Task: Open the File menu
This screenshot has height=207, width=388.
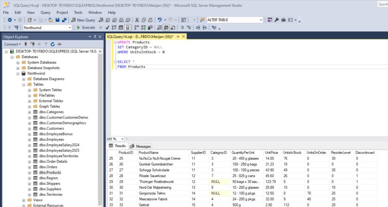Action: coord(6,12)
